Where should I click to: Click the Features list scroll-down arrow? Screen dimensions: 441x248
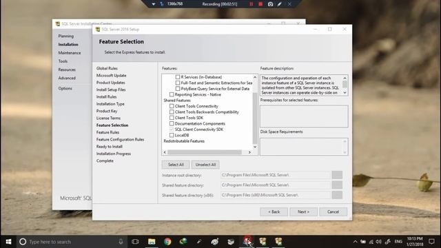pyautogui.click(x=255, y=147)
